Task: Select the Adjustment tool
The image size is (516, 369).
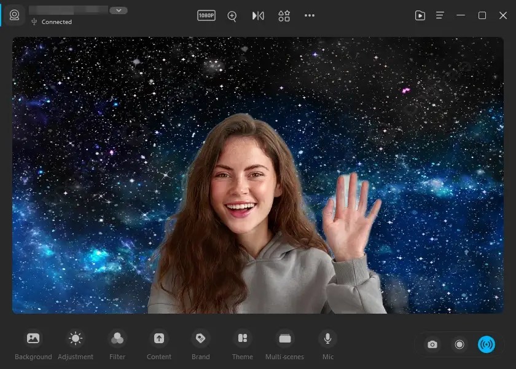Action: (75, 343)
